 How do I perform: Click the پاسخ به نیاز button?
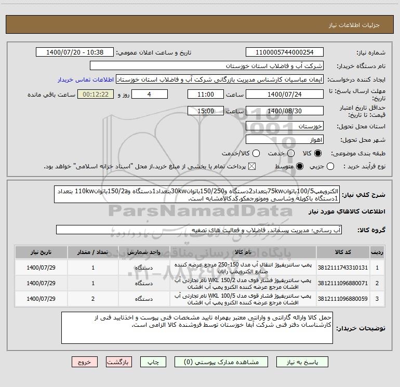point(302,362)
